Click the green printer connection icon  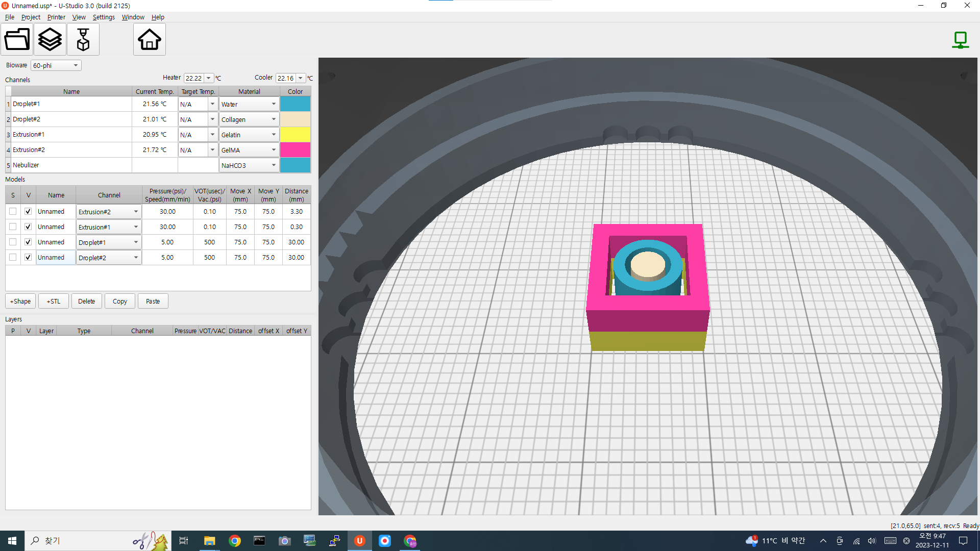pos(960,39)
